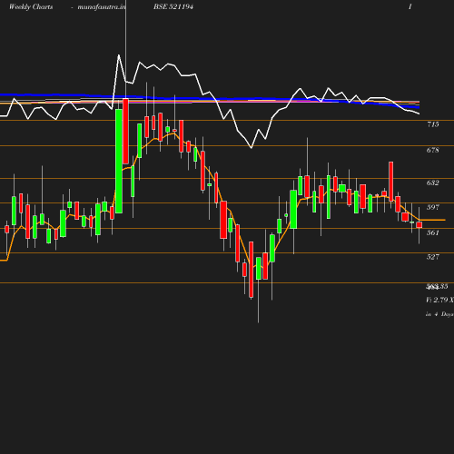Viewport: 454px width, 454px height.
Task: Click the 632 price axis label
Action: coord(433,183)
